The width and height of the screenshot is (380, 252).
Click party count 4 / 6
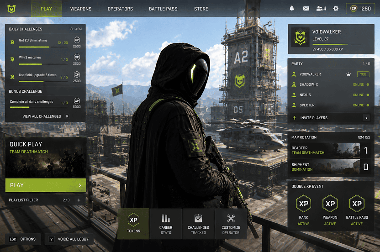366,64
